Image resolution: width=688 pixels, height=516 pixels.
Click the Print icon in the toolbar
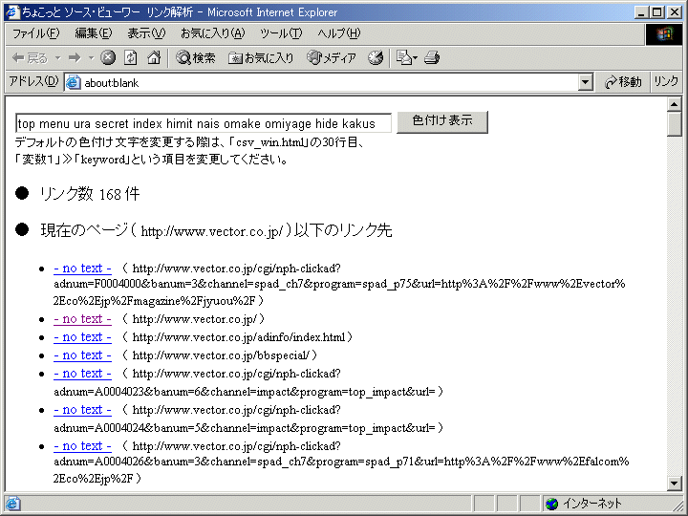(432, 57)
